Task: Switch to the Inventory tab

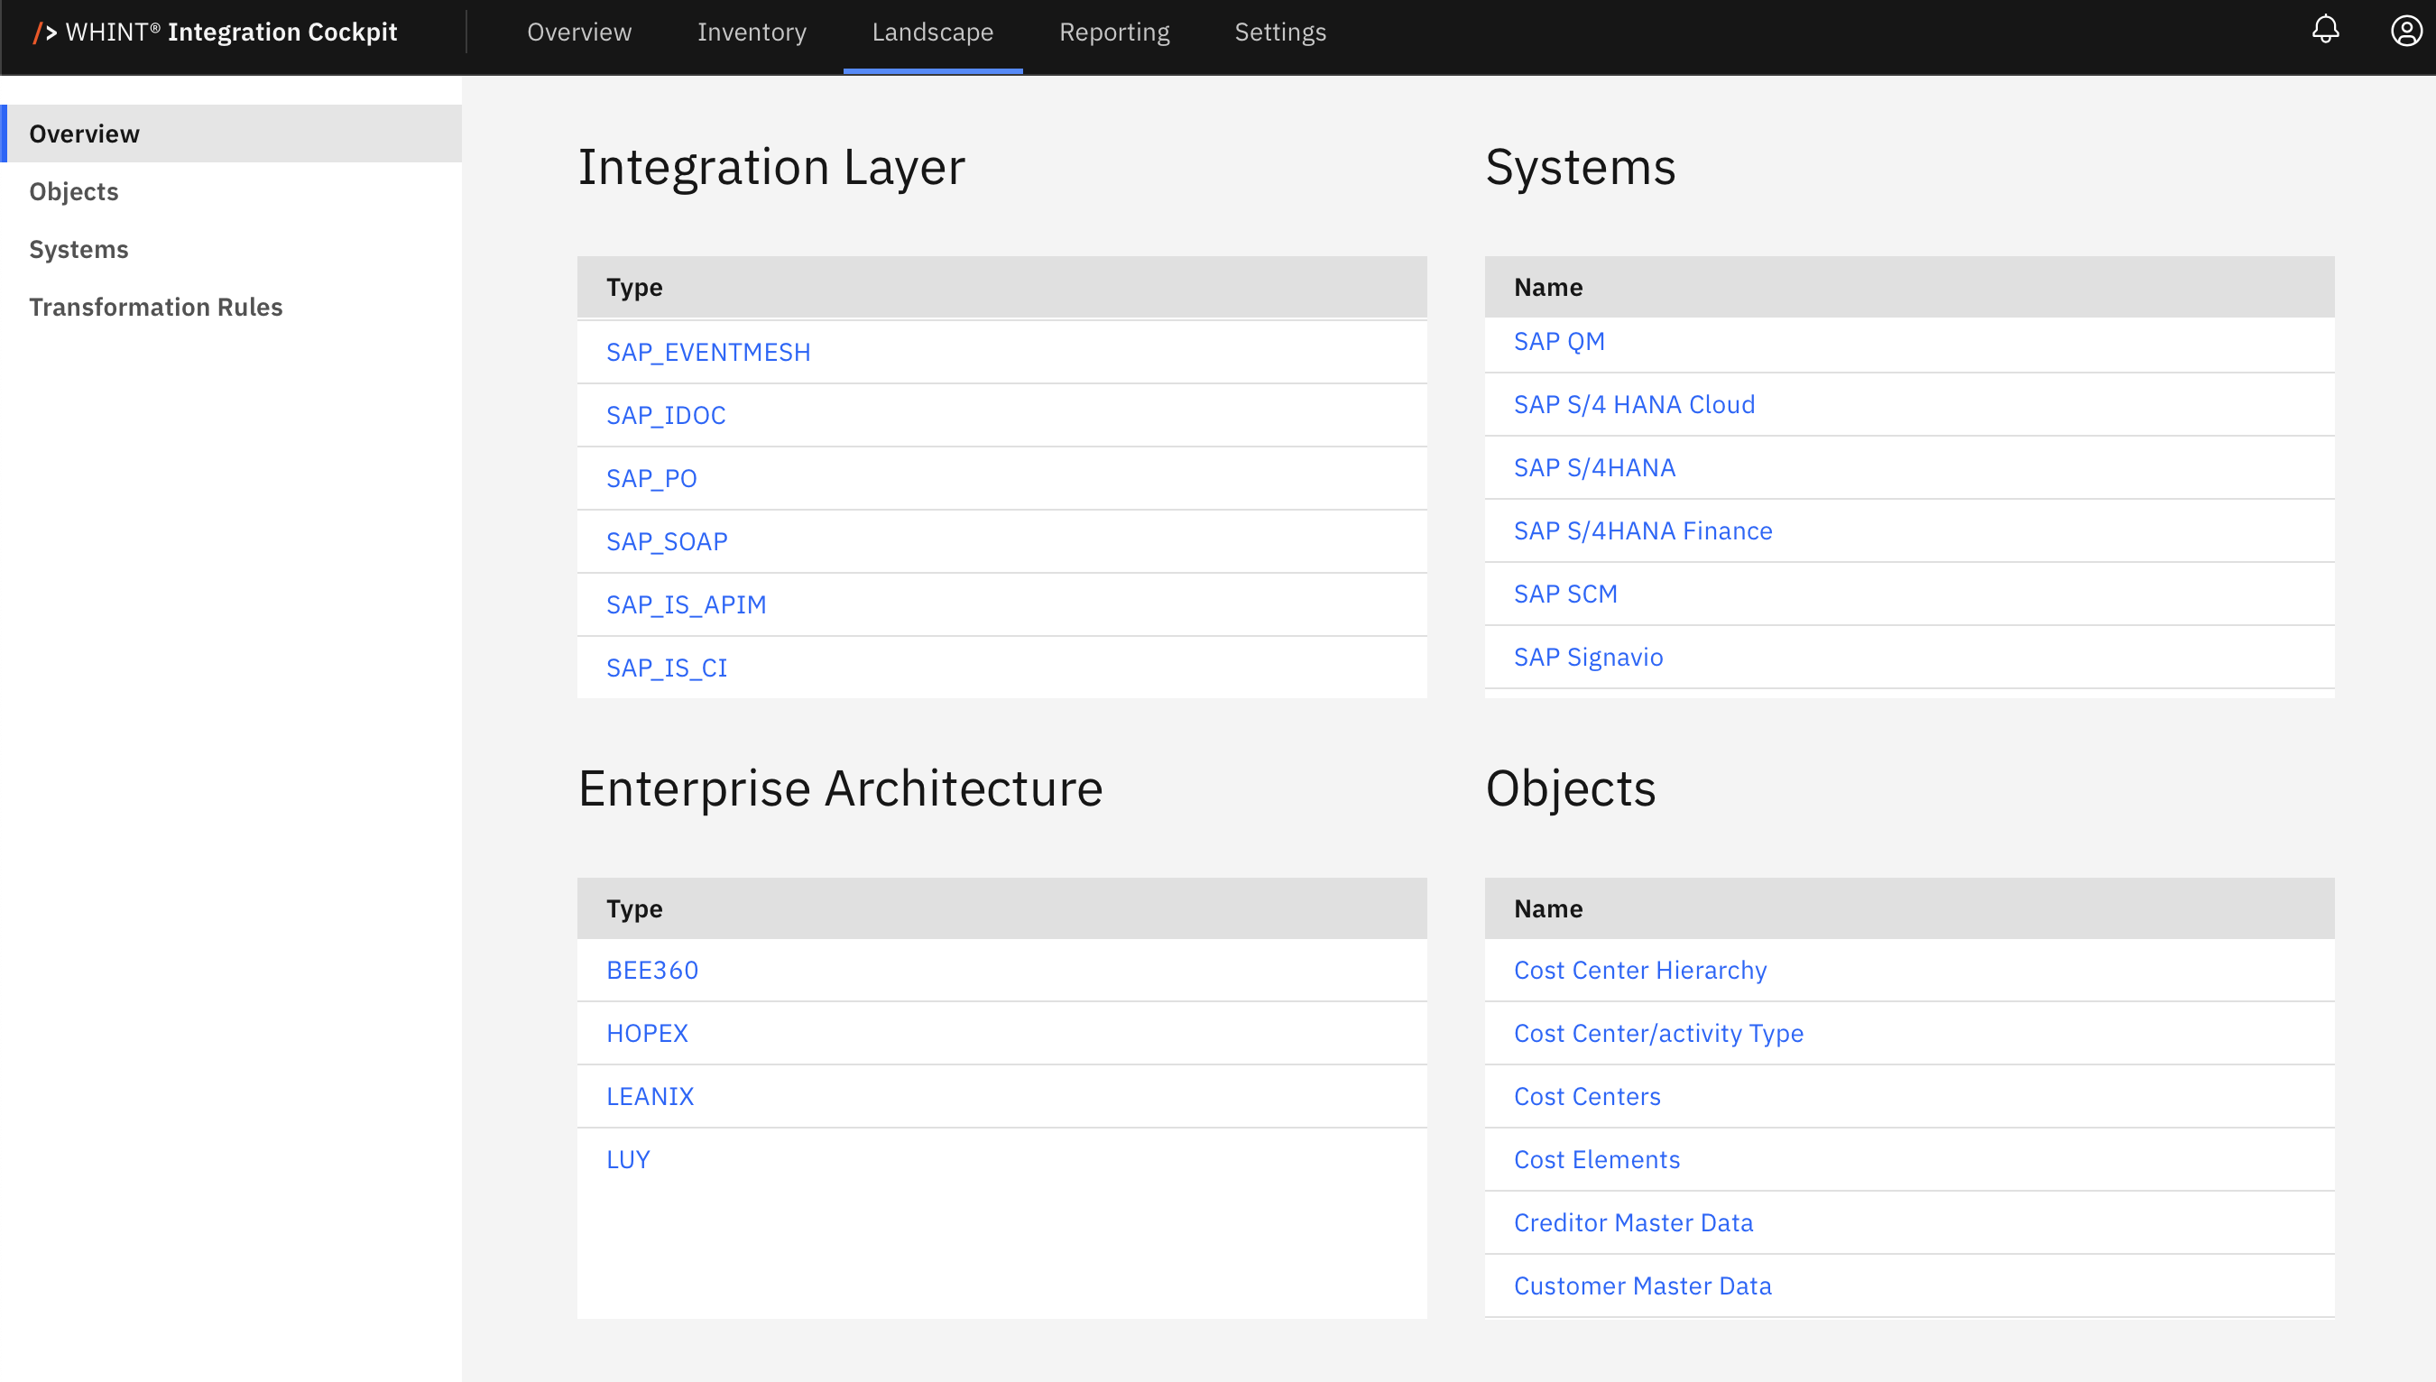Action: click(x=752, y=32)
